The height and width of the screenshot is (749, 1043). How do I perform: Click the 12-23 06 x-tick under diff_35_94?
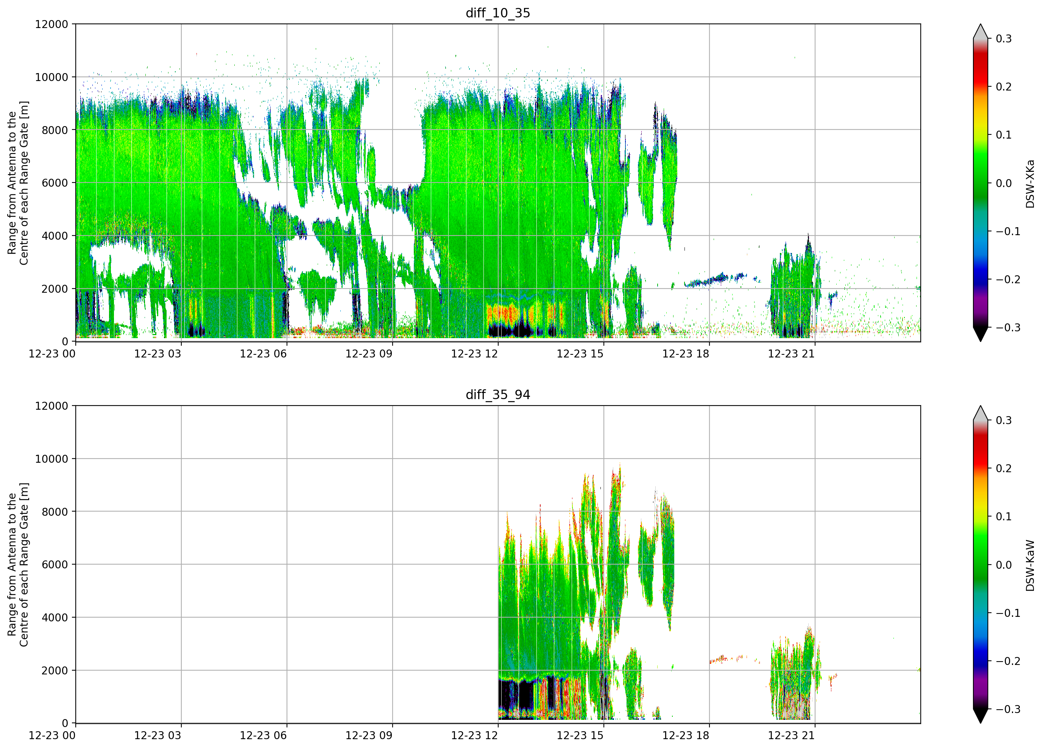[x=263, y=736]
